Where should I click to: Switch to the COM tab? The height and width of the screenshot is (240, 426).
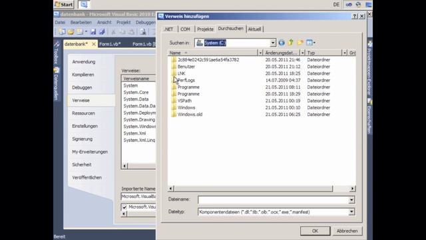coord(185,29)
